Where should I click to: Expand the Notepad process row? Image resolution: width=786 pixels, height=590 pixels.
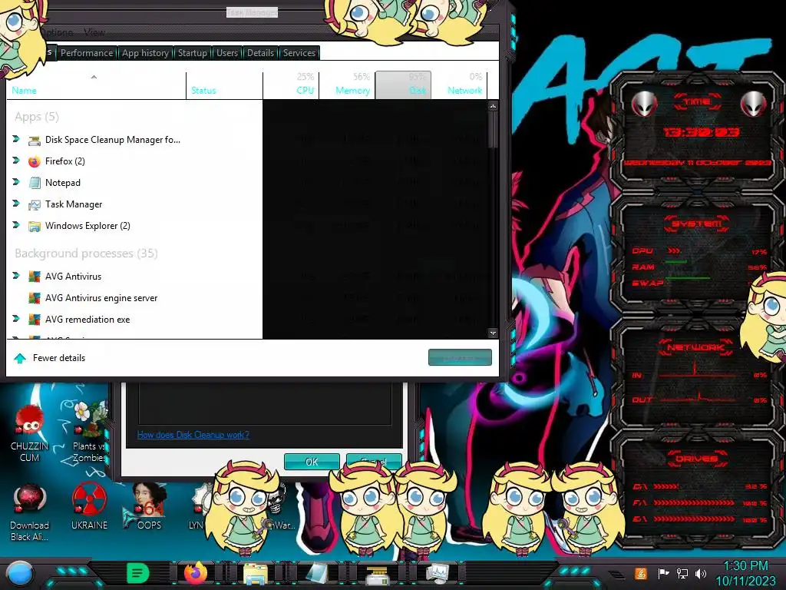16,182
